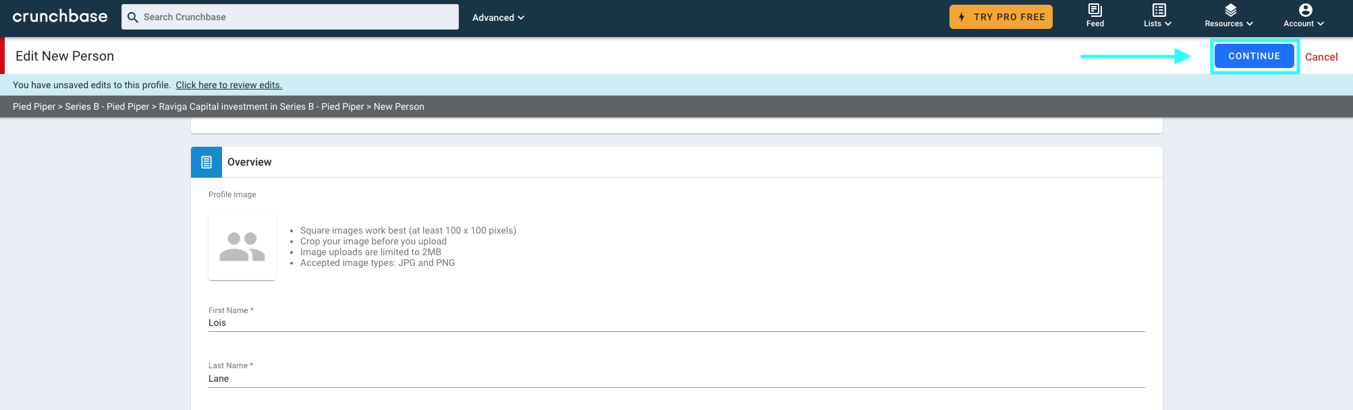Click the Overview section document icon
This screenshot has width=1353, height=410.
pyautogui.click(x=206, y=162)
